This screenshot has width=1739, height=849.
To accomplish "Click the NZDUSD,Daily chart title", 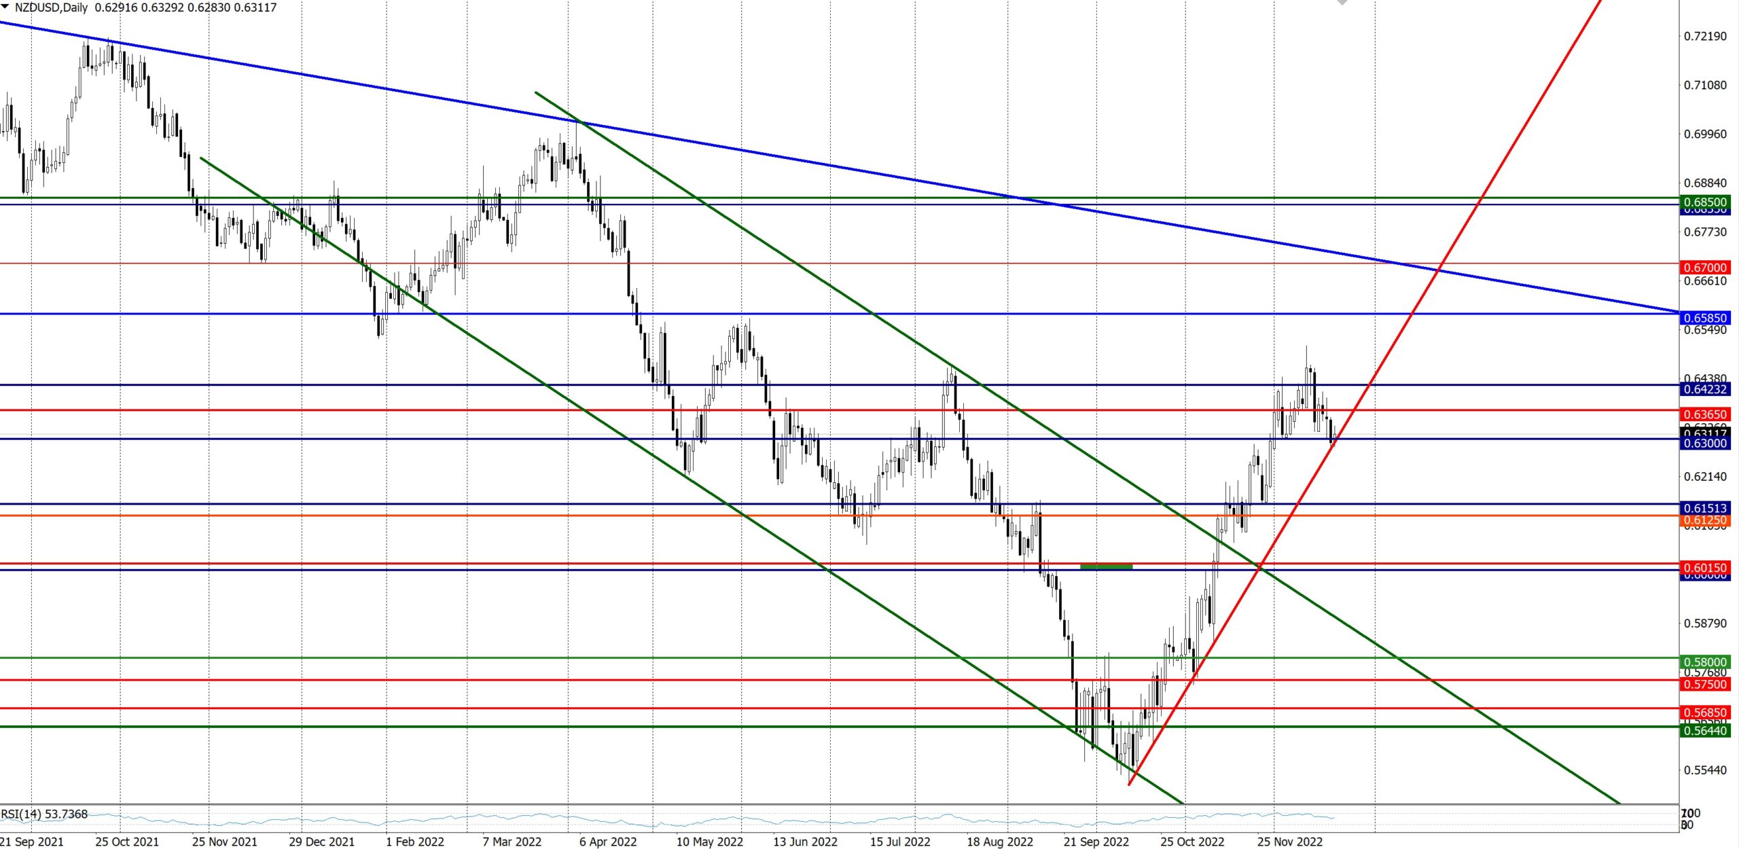I will point(51,7).
